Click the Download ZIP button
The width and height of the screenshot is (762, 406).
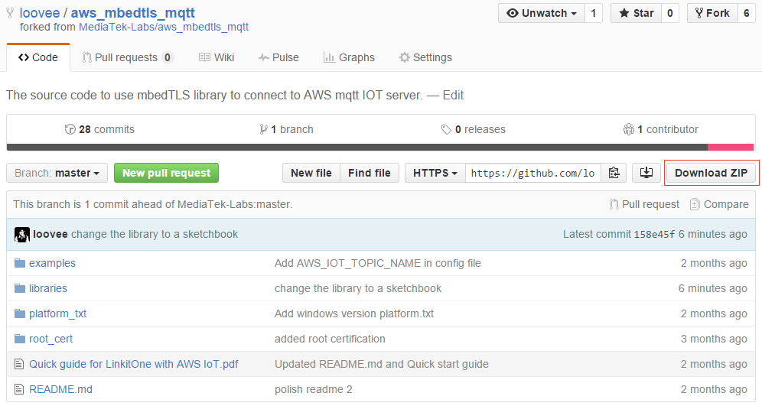click(x=711, y=173)
